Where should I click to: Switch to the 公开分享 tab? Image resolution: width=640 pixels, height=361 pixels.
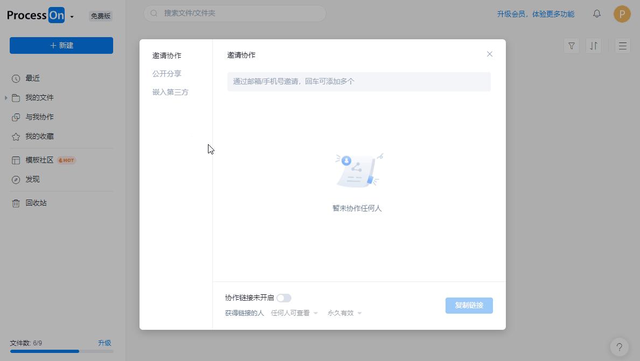[x=167, y=74]
